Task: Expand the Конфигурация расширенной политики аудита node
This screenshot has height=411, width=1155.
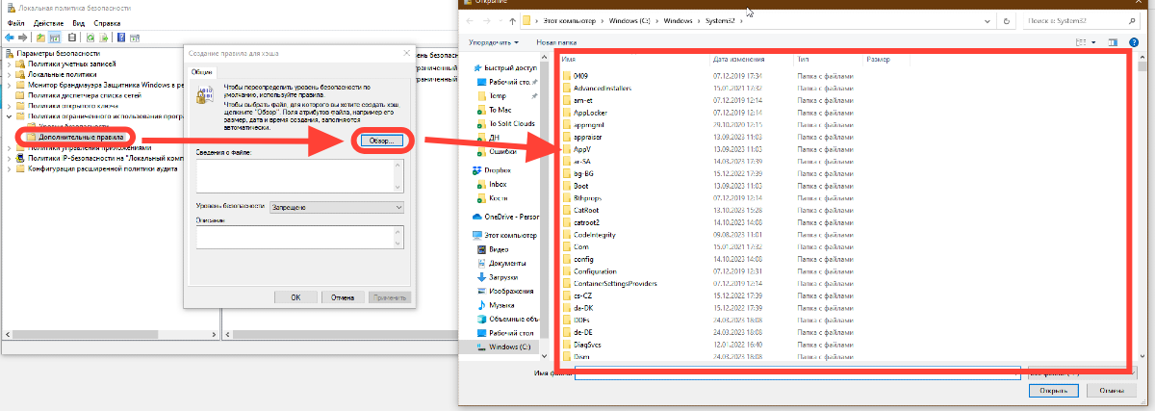Action: (10, 168)
